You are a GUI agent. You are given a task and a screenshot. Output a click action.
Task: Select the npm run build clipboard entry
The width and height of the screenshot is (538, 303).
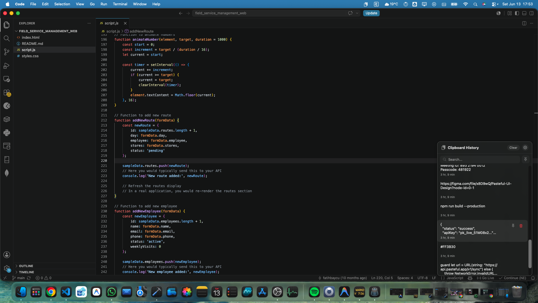click(483, 210)
